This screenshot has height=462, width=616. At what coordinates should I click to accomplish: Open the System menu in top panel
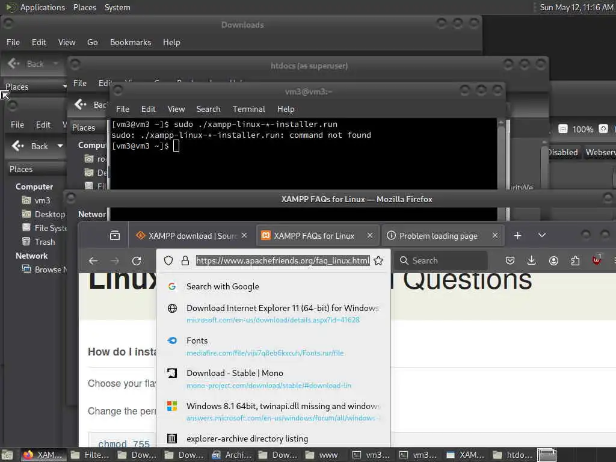click(x=117, y=7)
